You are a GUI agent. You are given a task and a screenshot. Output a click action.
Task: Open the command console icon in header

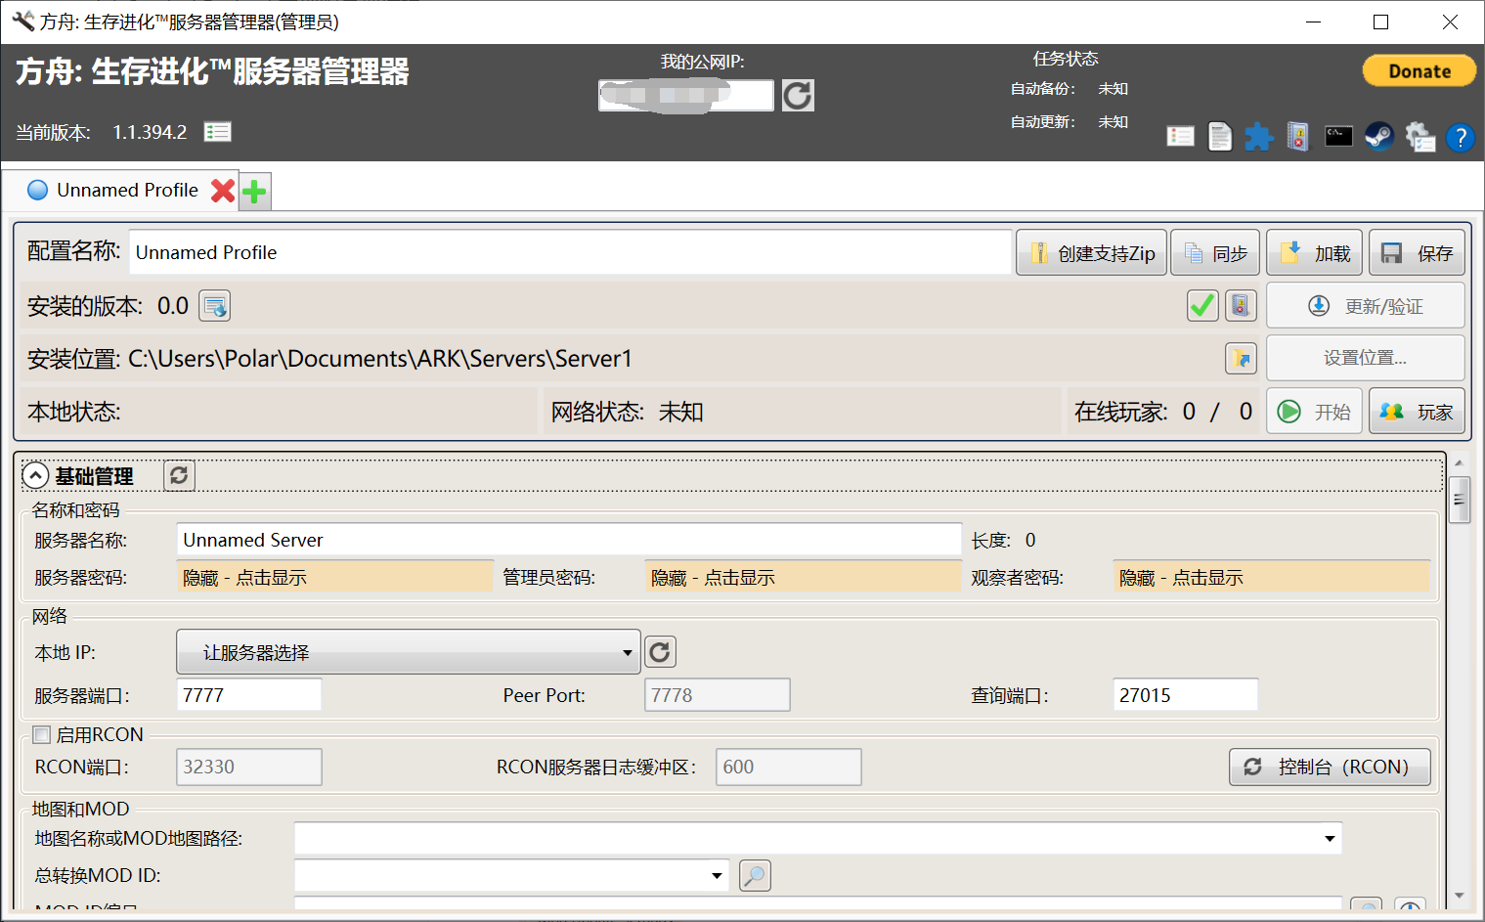(1338, 136)
